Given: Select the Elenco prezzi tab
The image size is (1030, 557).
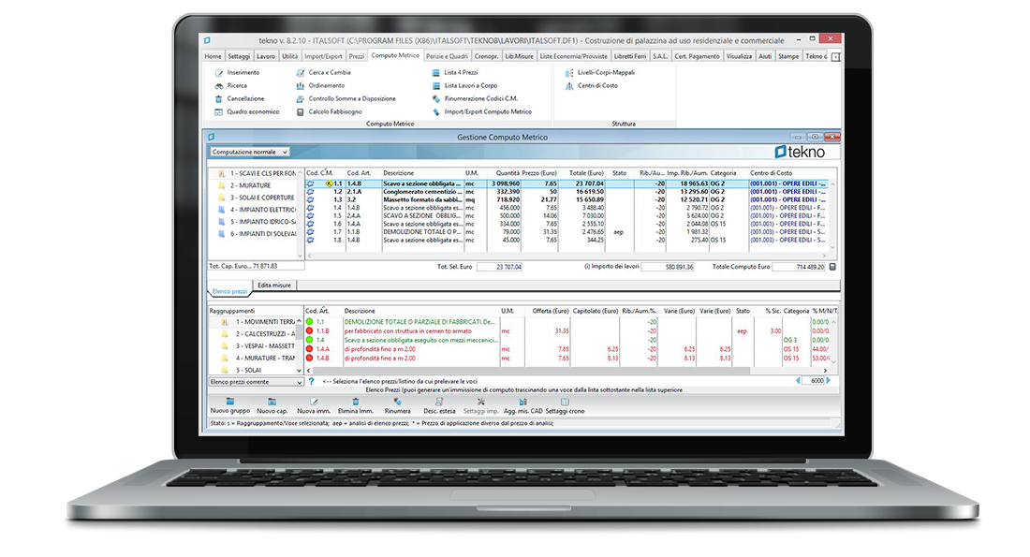Looking at the screenshot, I should 229,291.
